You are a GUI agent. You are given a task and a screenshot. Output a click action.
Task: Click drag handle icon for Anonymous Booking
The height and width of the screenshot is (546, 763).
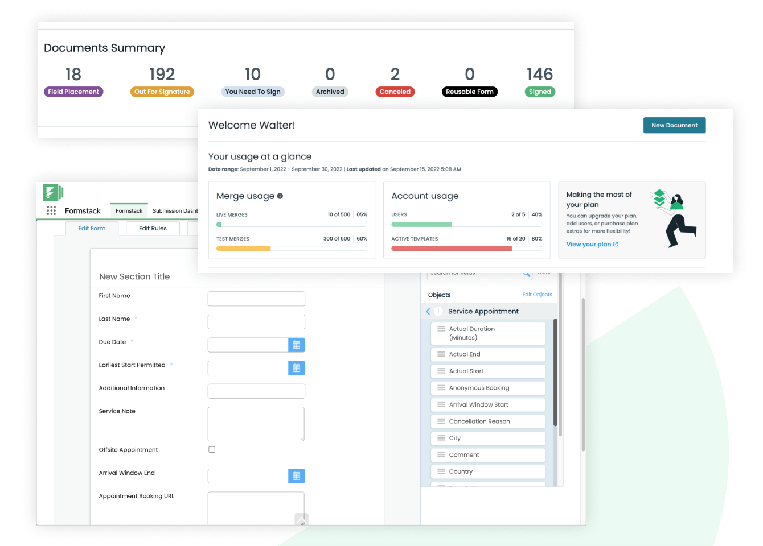click(441, 388)
